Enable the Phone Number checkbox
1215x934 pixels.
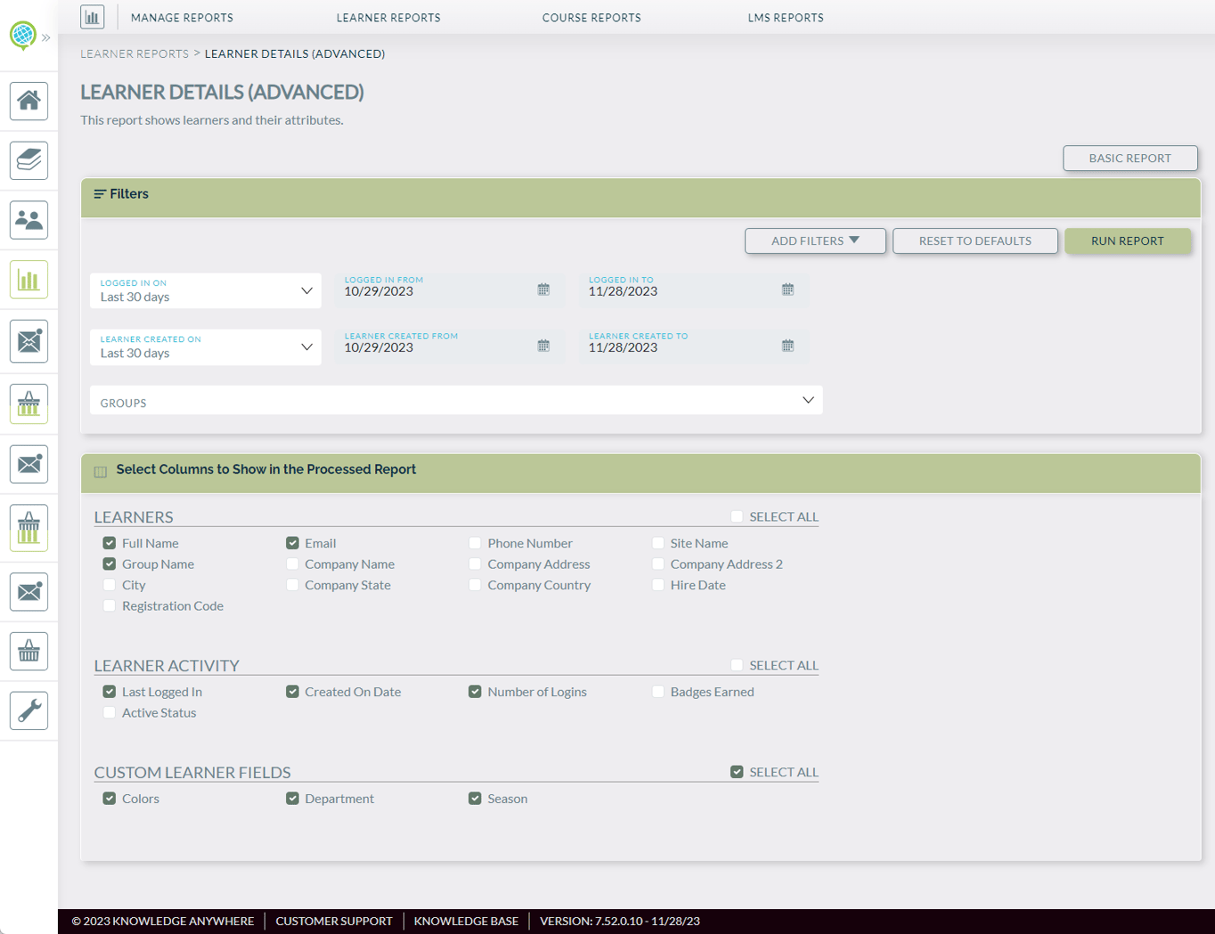pyautogui.click(x=475, y=542)
